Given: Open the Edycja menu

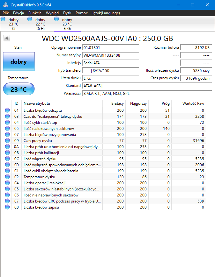Looking at the screenshot, I should point(19,13).
